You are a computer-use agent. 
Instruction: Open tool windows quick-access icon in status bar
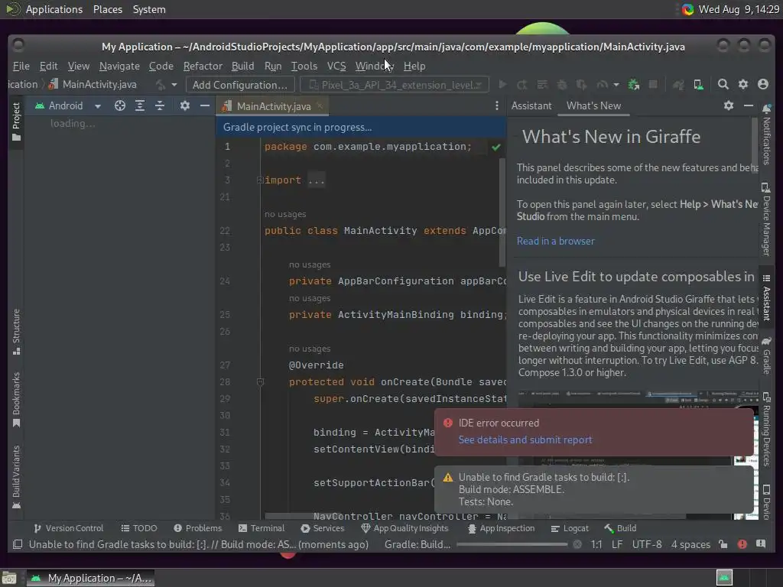(x=18, y=544)
